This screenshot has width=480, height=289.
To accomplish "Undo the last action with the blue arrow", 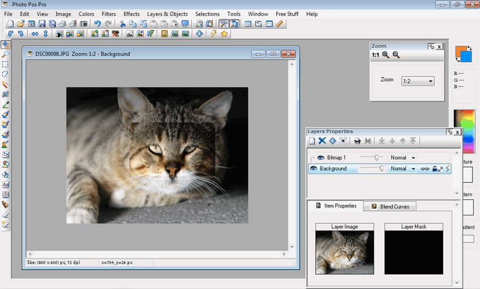I will tap(98, 23).
